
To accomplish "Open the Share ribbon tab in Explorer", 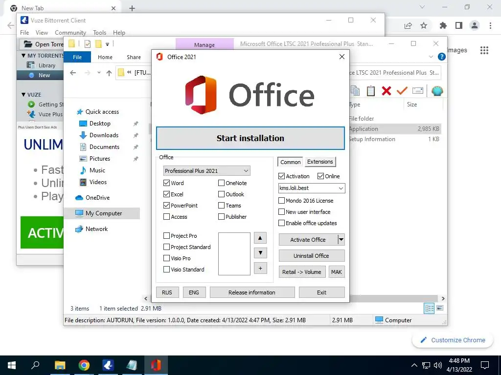I will [x=134, y=57].
